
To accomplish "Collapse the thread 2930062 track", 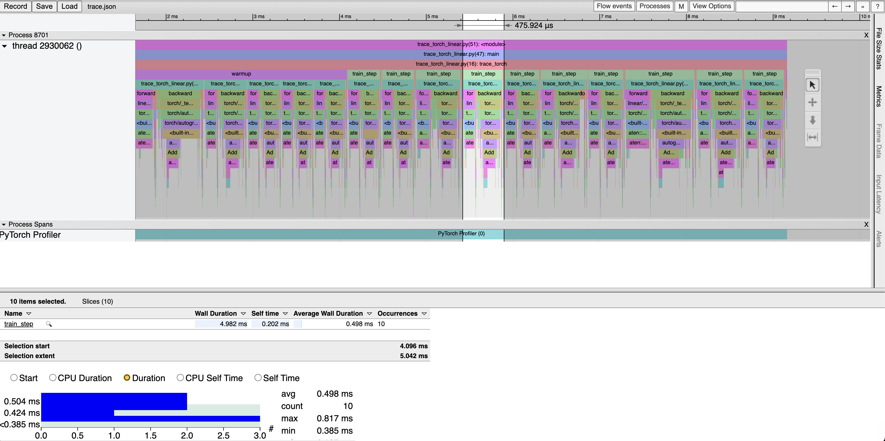I will click(x=4, y=46).
